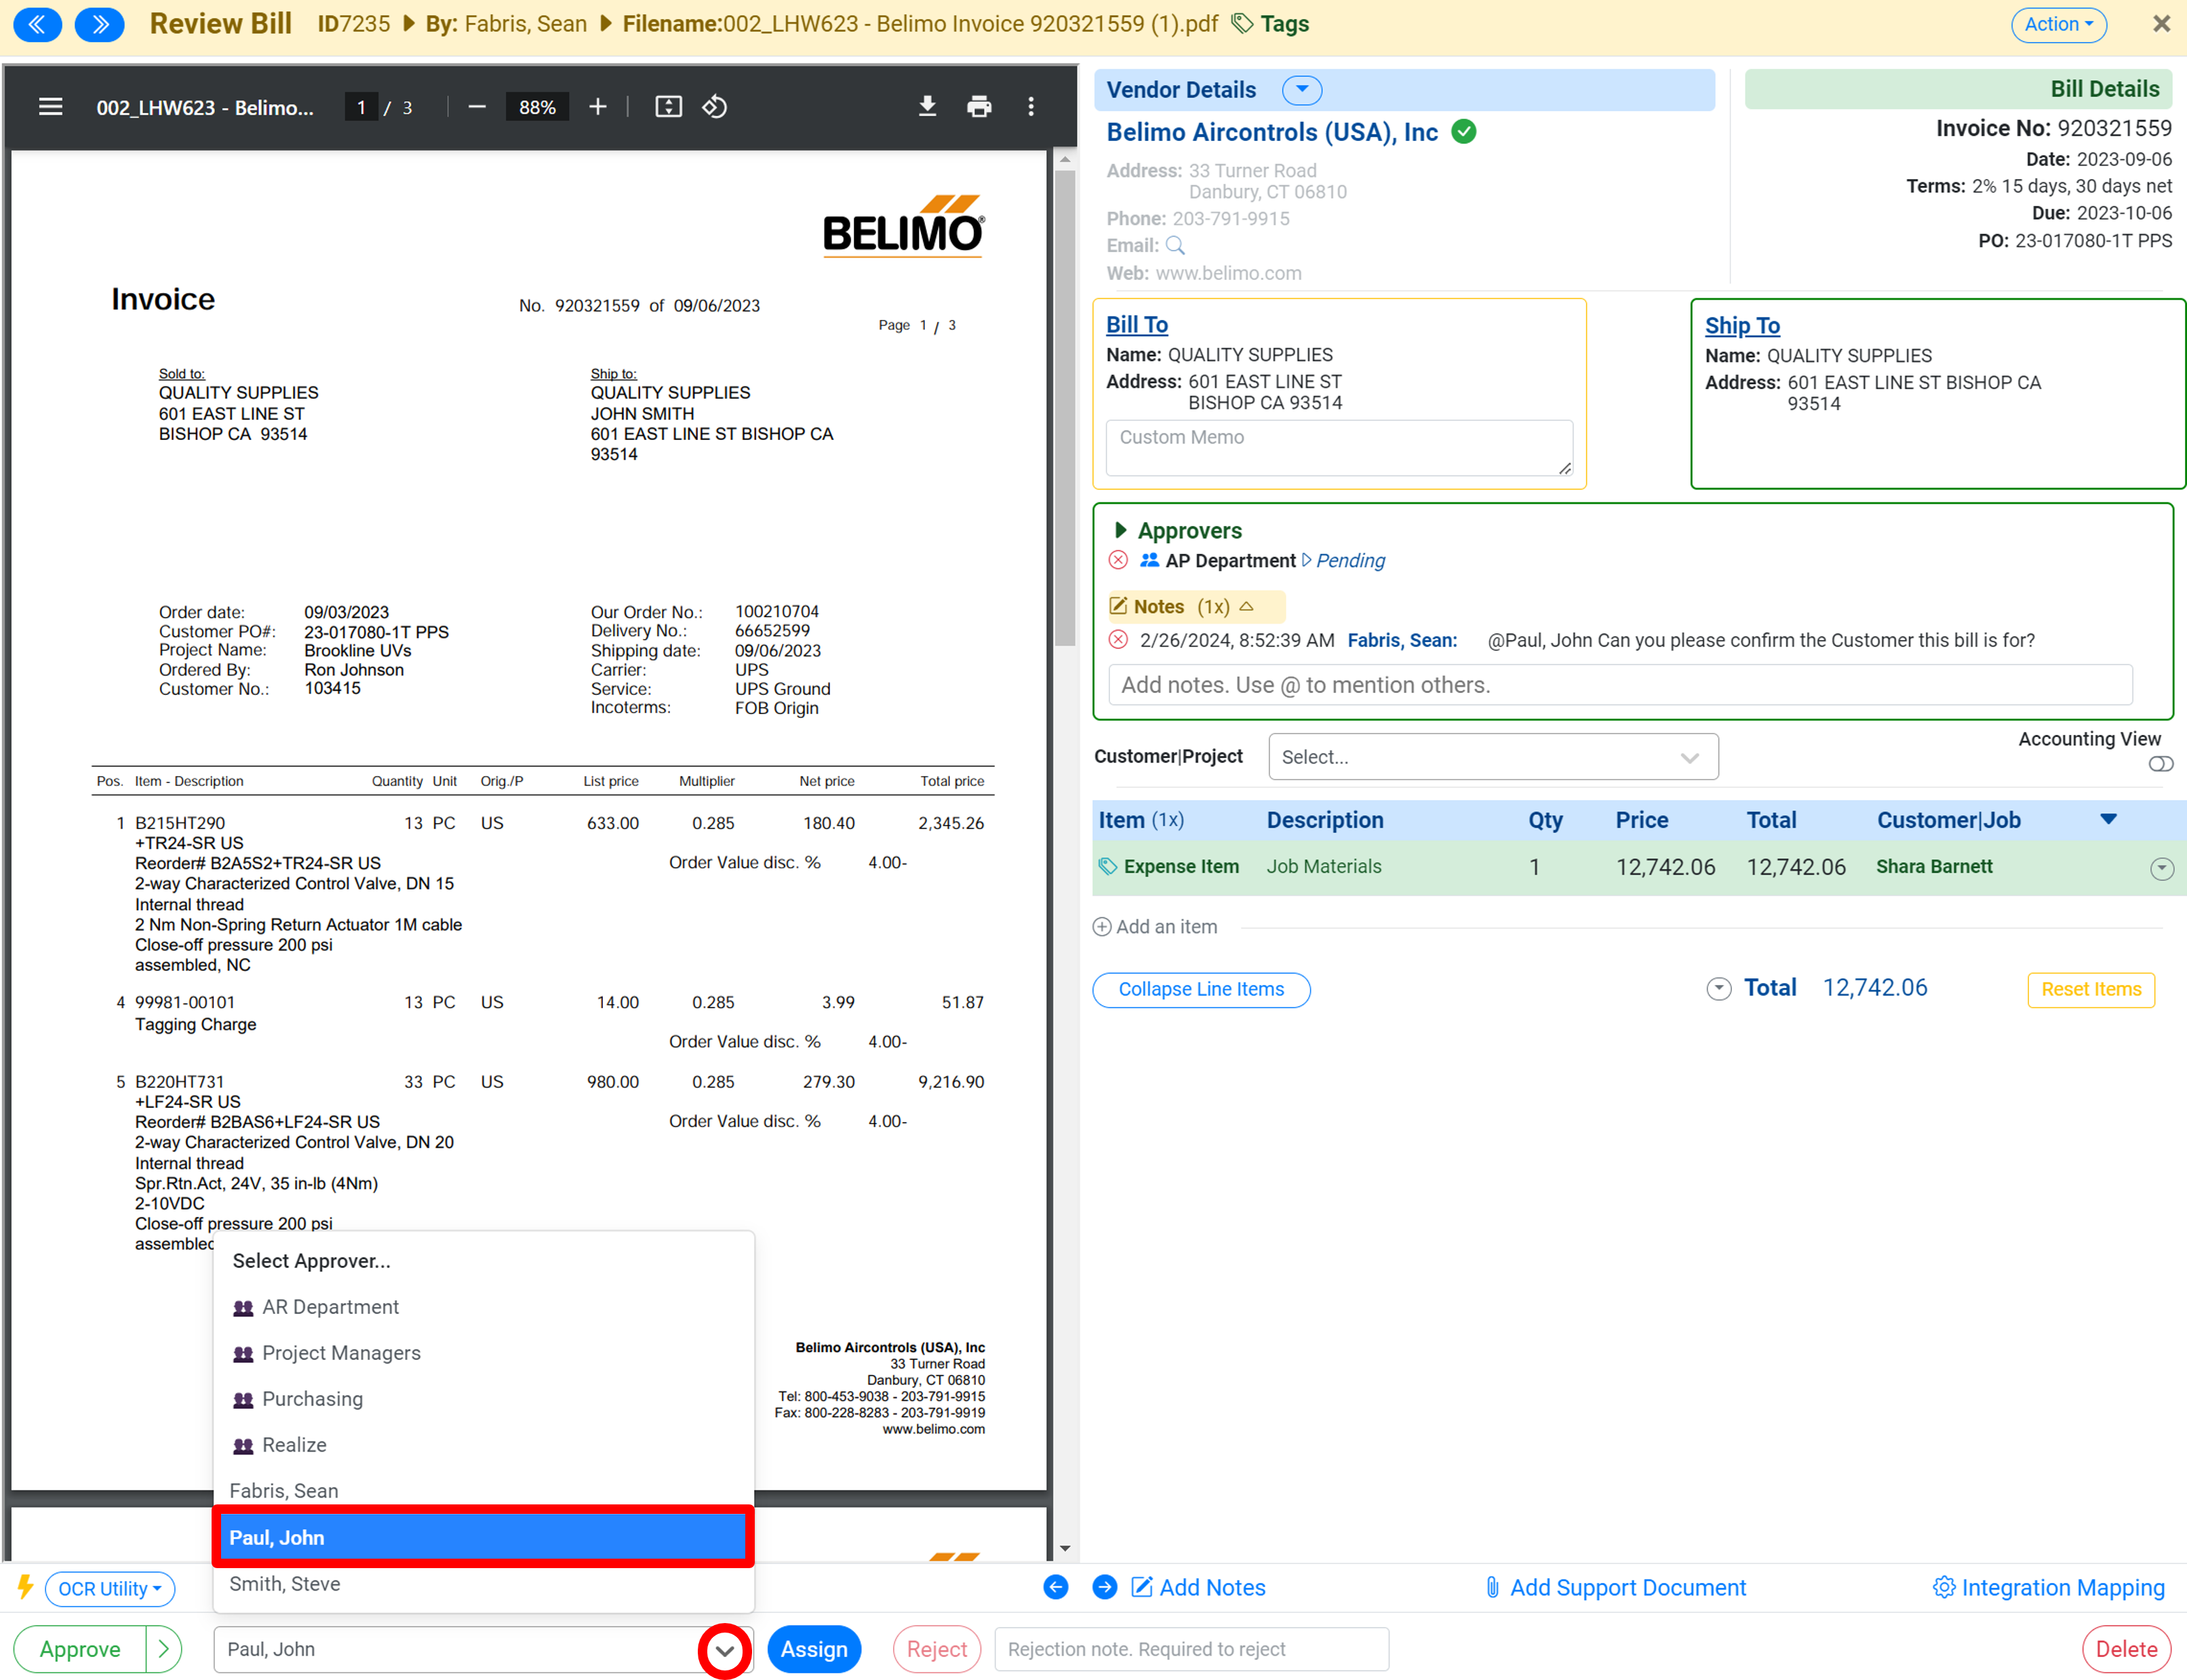This screenshot has height=1680, width=2187.
Task: Expand the Expense Item row options
Action: 2161,868
